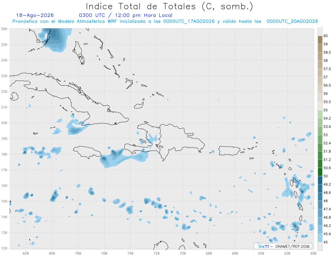
Task: Click the latitude axis label "21N"
Action: coord(4,107)
